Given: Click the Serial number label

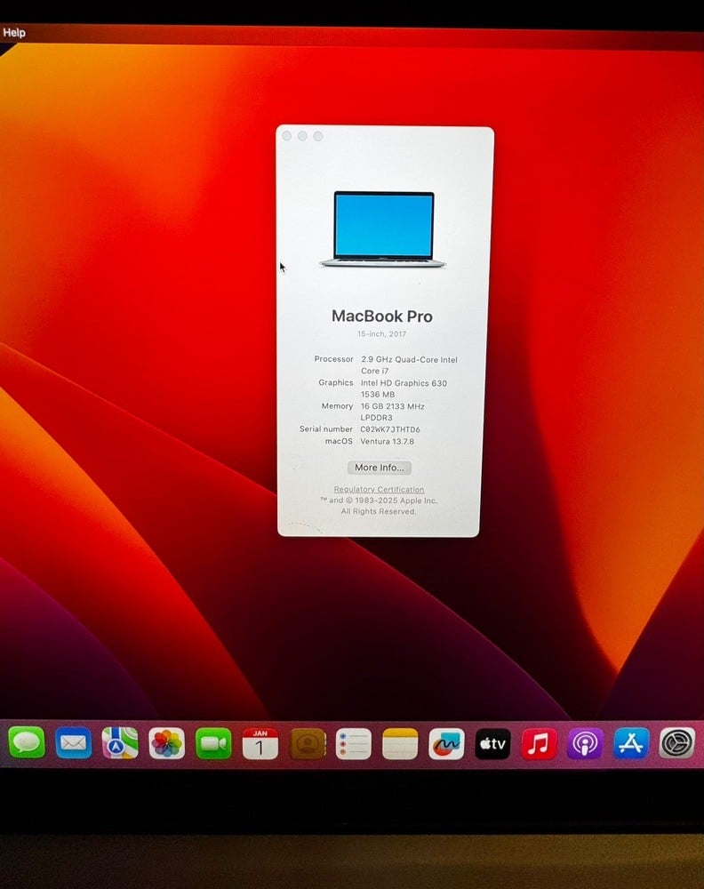Looking at the screenshot, I should tap(326, 428).
